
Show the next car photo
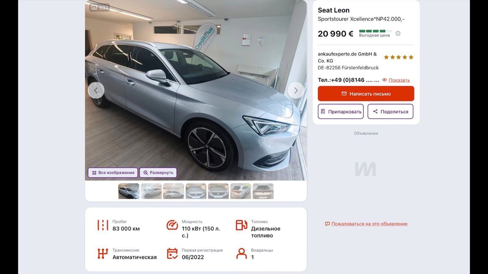tap(296, 90)
